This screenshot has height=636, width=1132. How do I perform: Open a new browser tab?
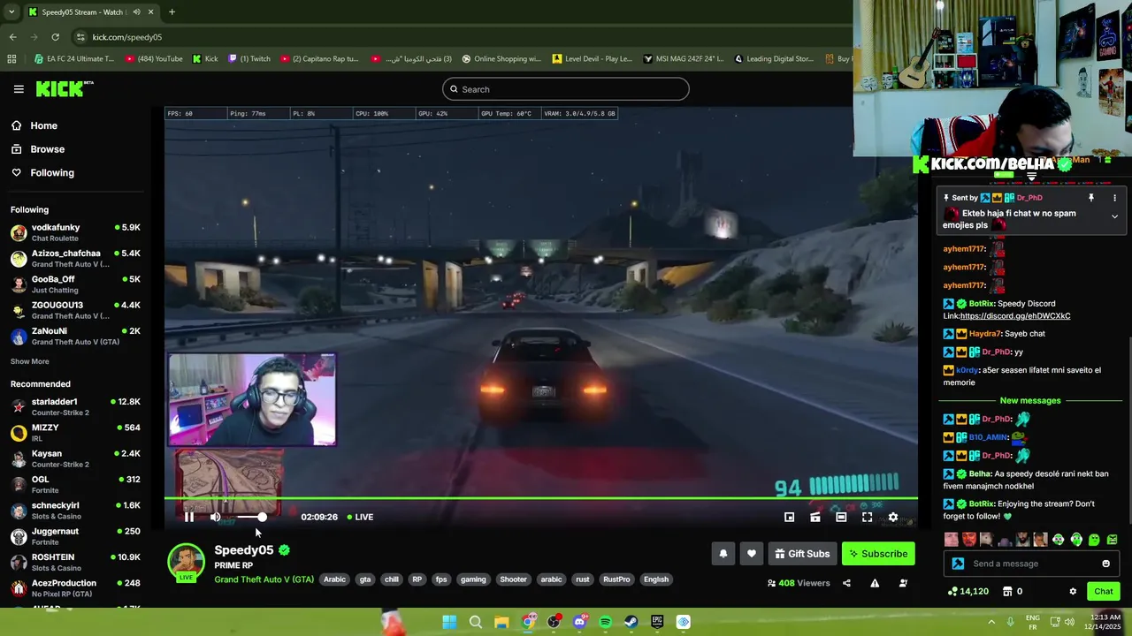tap(172, 12)
